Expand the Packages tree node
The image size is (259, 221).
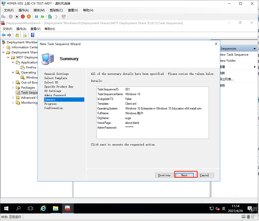click(x=13, y=88)
